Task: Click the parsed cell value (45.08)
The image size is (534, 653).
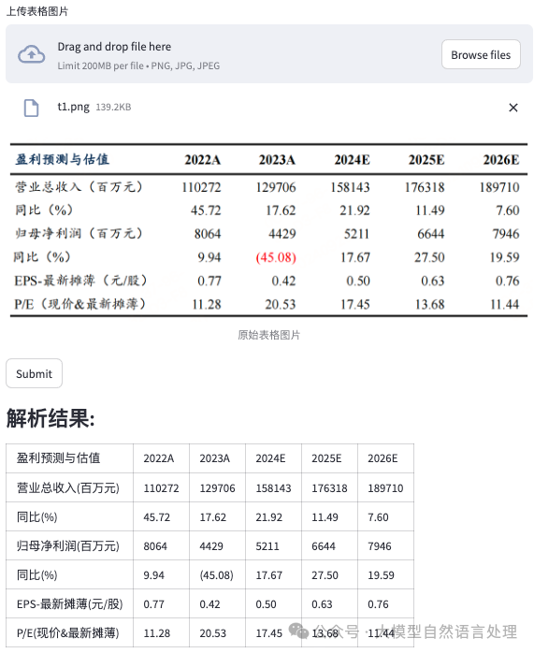Action: pyautogui.click(x=216, y=575)
